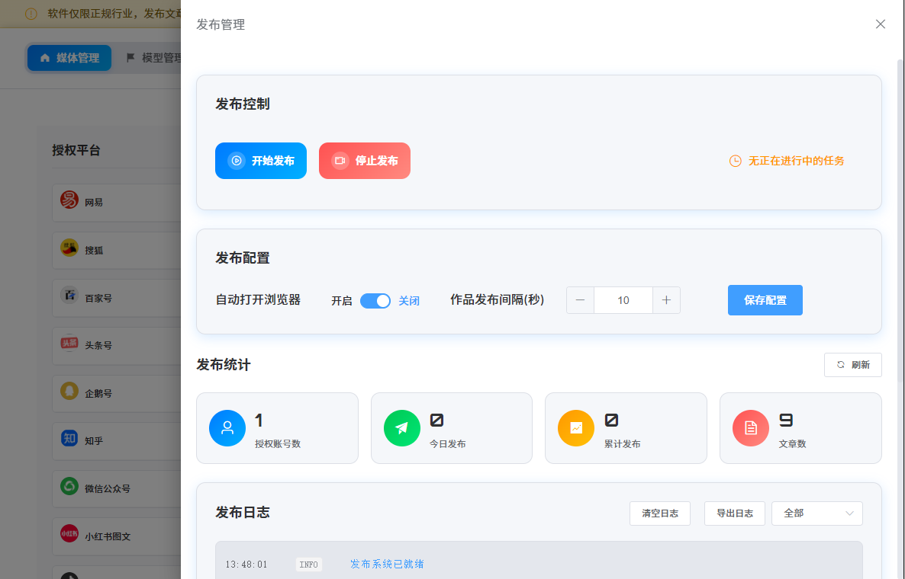Click the 发布系统已就绪 log message
Screen dimensions: 905x579
point(388,564)
